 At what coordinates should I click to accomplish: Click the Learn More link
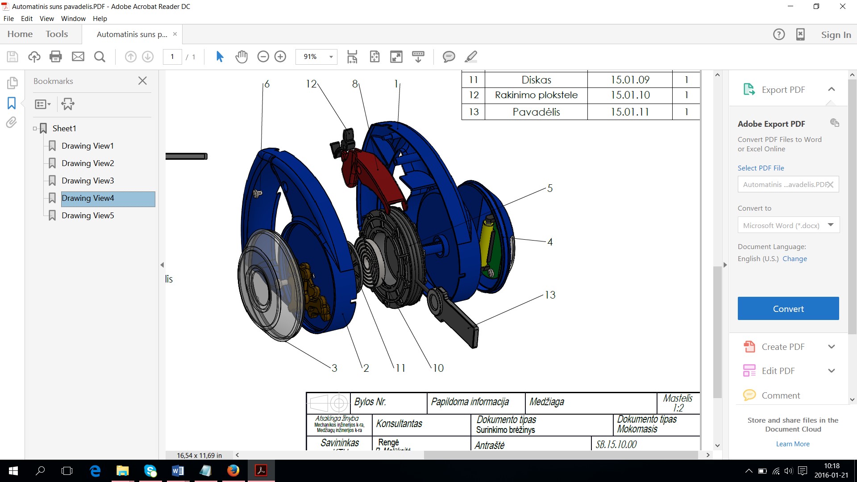point(792,444)
